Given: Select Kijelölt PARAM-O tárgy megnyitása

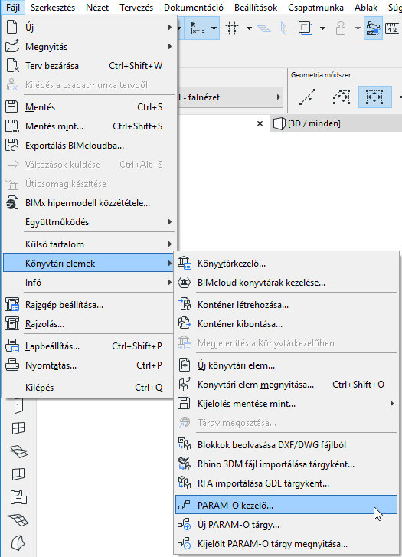Looking at the screenshot, I should pos(286,543).
